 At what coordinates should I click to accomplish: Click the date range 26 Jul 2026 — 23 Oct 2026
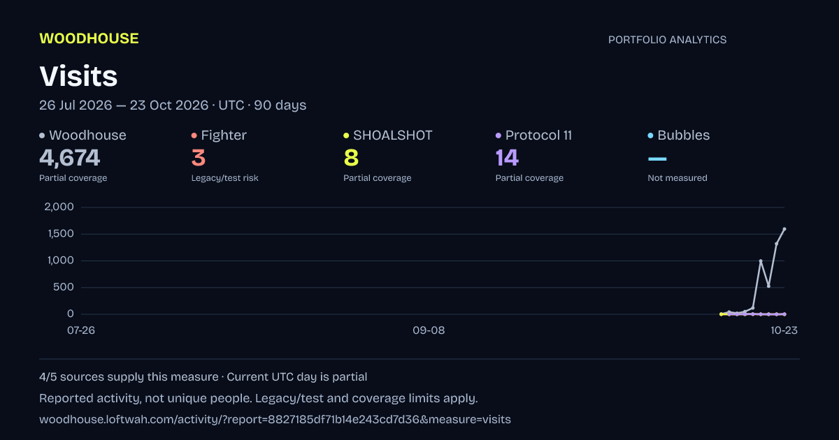[124, 105]
